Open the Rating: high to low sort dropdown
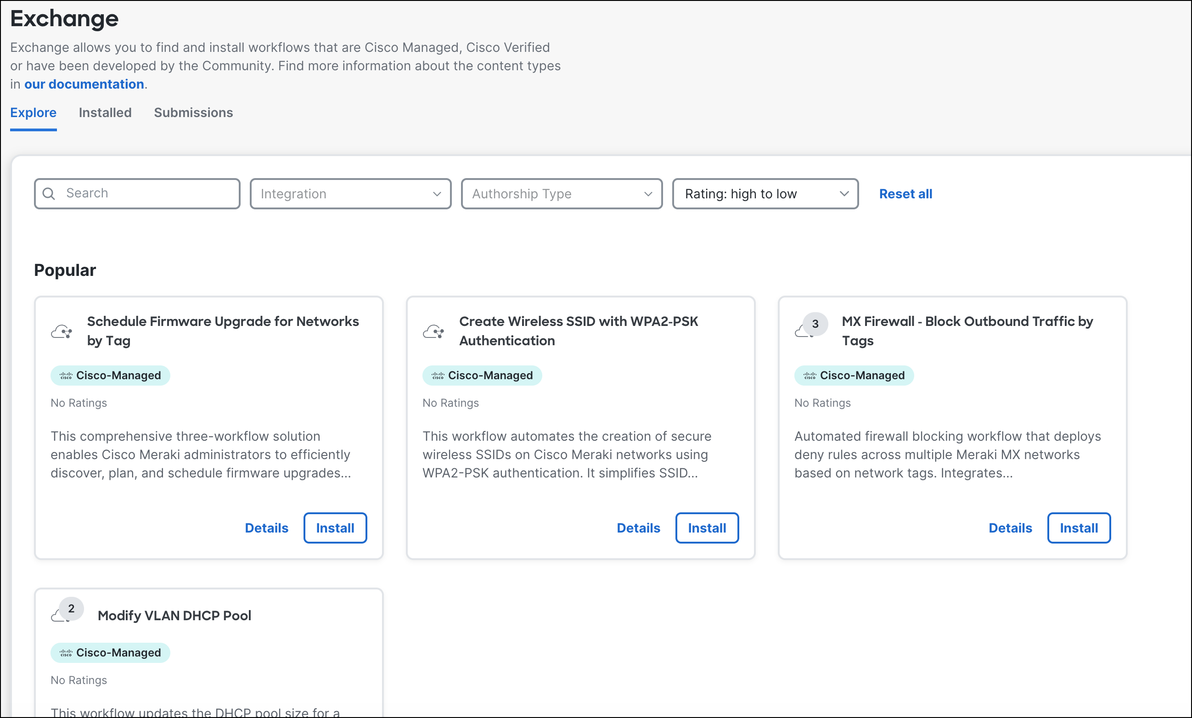The width and height of the screenshot is (1192, 718). 765,194
